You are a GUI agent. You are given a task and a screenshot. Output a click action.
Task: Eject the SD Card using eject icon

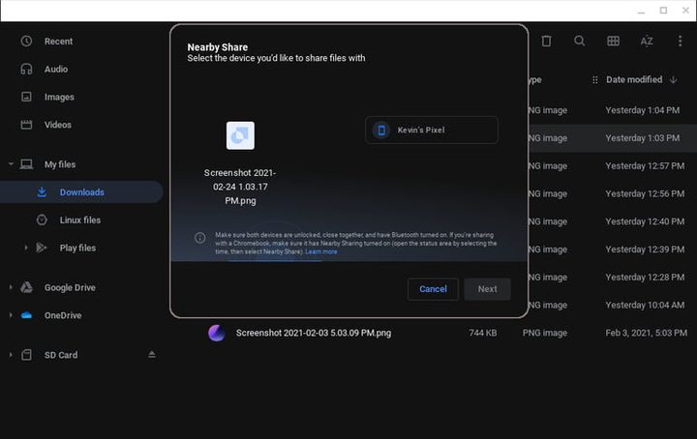tap(151, 355)
